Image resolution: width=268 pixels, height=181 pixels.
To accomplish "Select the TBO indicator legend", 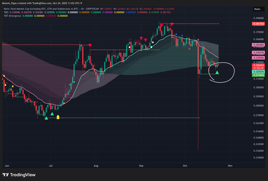I will [6, 12].
